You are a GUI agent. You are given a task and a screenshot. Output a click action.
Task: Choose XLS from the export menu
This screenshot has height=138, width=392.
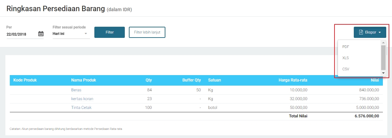[x=346, y=58]
